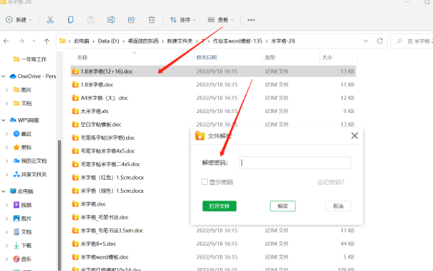Click the 音乐 music icon
This screenshot has height=271, width=433.
17,259
